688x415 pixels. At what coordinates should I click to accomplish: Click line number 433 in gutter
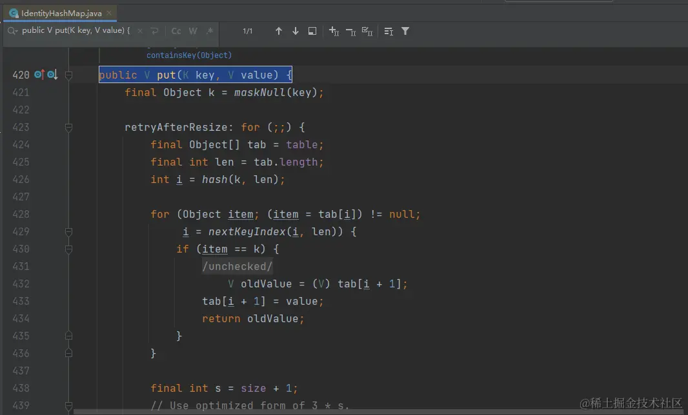[x=21, y=301]
